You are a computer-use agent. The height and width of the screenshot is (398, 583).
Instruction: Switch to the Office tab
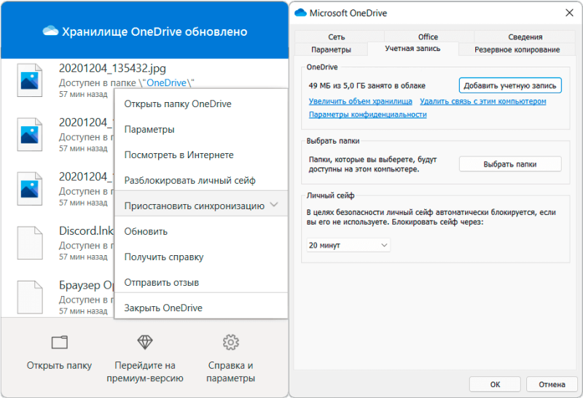tap(428, 37)
